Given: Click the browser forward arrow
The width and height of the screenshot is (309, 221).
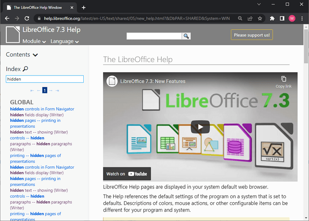Looking at the screenshot, I should point(17,18).
